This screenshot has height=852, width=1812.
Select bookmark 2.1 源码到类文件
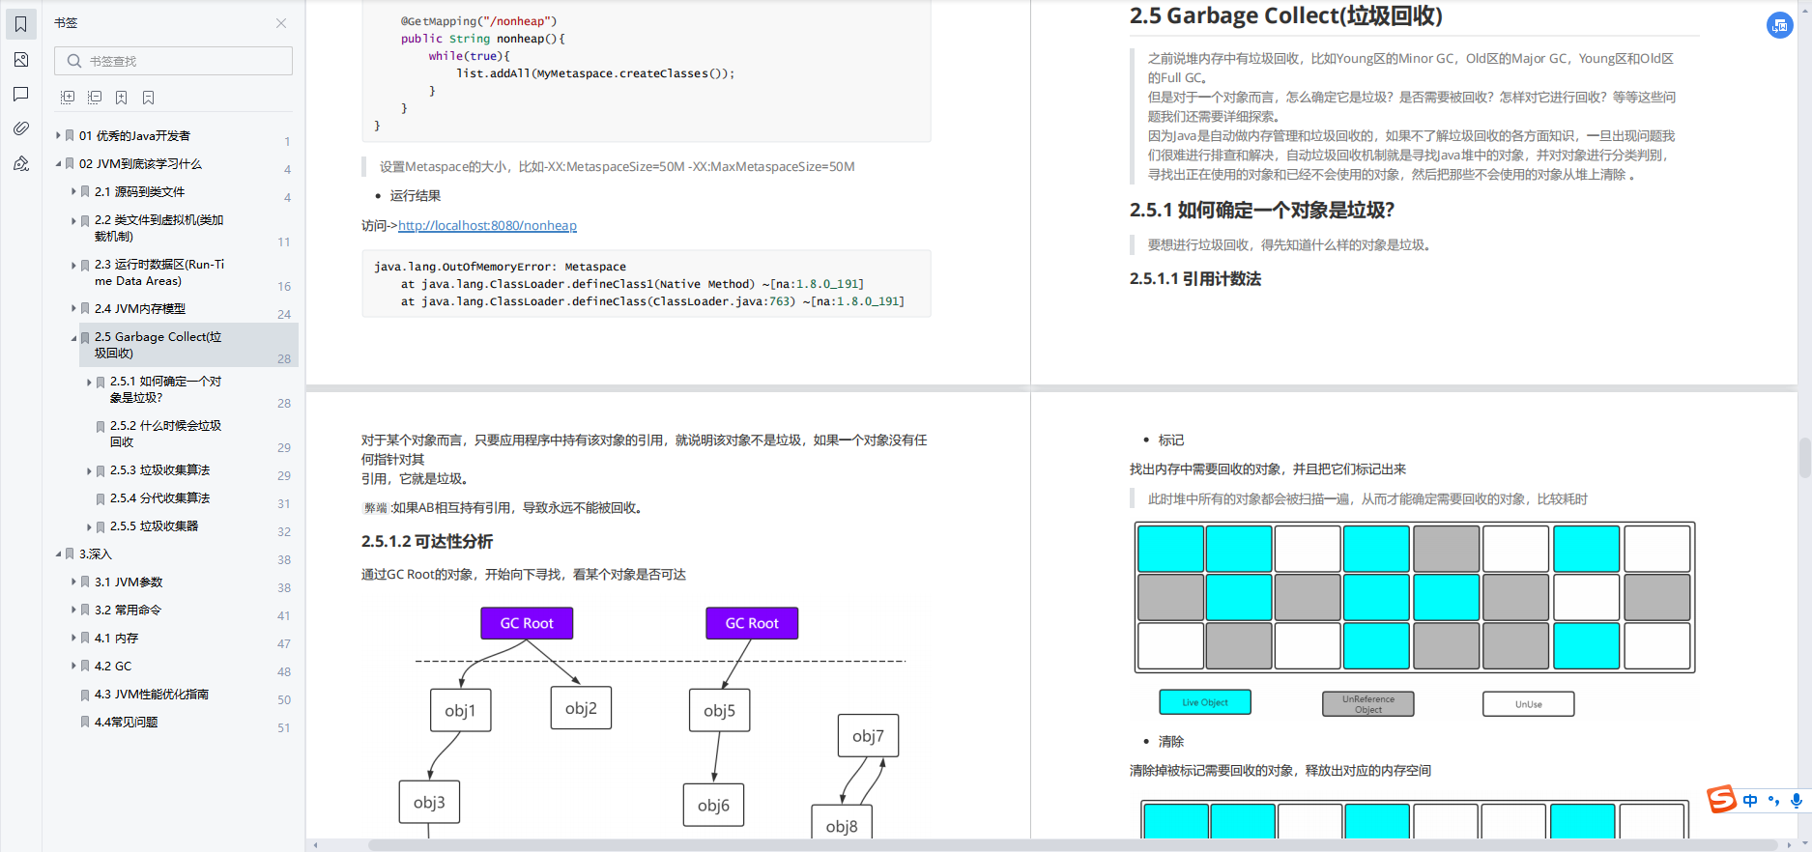click(x=139, y=192)
